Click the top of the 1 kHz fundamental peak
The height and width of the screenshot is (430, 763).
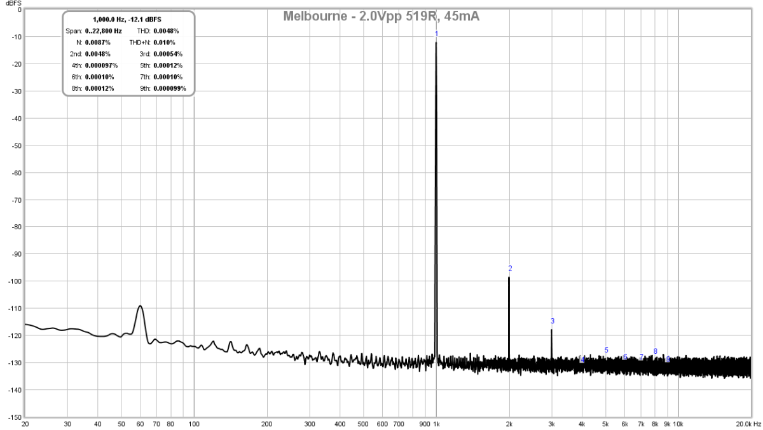tap(436, 43)
